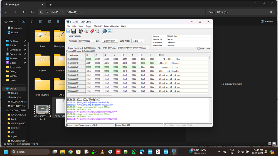This screenshot has width=278, height=156.
Task: Click the Search DATA (D:) field
Action: coord(240,12)
